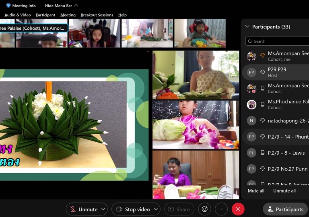The height and width of the screenshot is (217, 309).
Task: Open the Breakout Sessions menu
Action: point(97,15)
